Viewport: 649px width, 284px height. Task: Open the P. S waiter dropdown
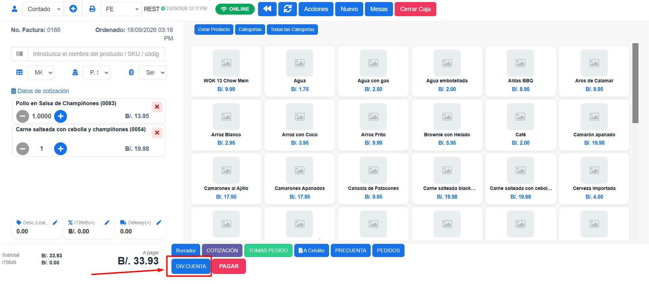pyautogui.click(x=97, y=73)
